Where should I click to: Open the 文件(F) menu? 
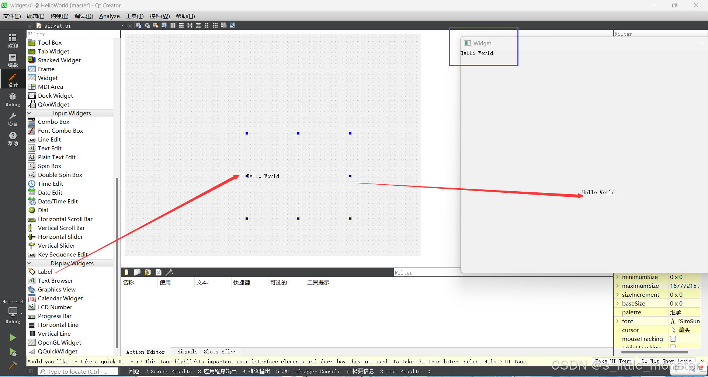click(12, 16)
